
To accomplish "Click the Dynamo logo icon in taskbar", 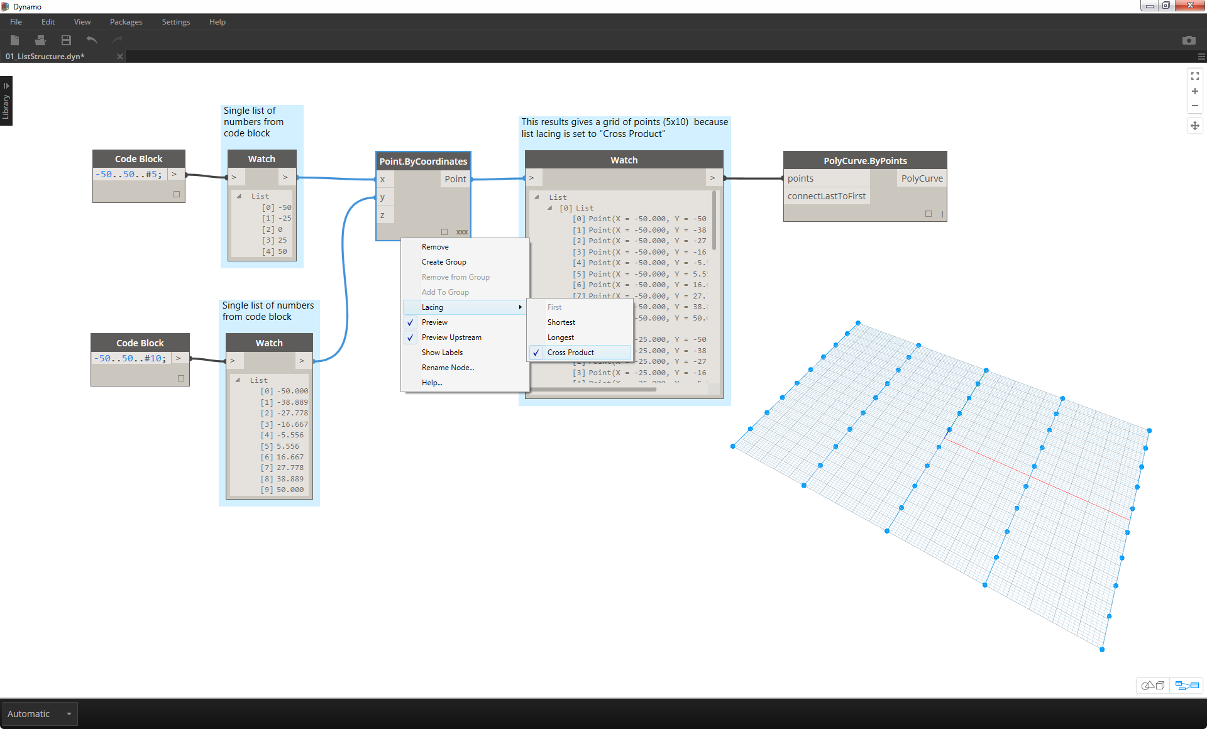I will point(8,6).
